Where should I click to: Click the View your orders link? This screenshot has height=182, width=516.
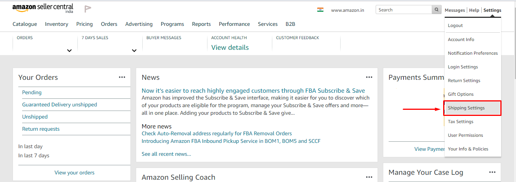(x=74, y=173)
